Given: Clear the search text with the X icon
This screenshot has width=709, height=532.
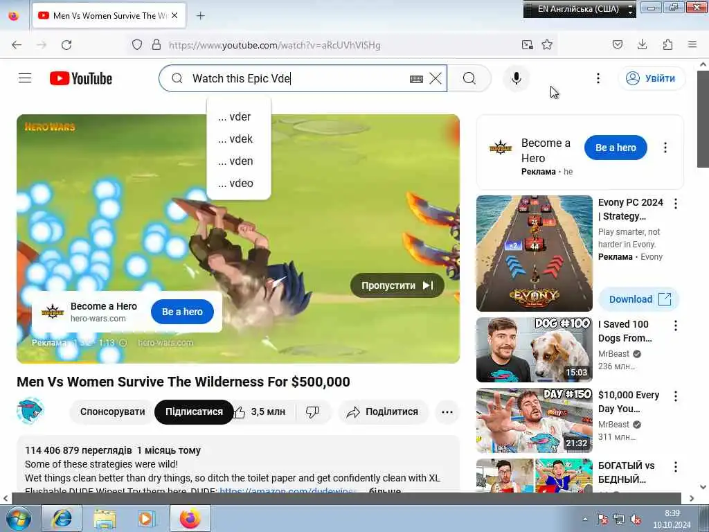Looking at the screenshot, I should coord(436,78).
